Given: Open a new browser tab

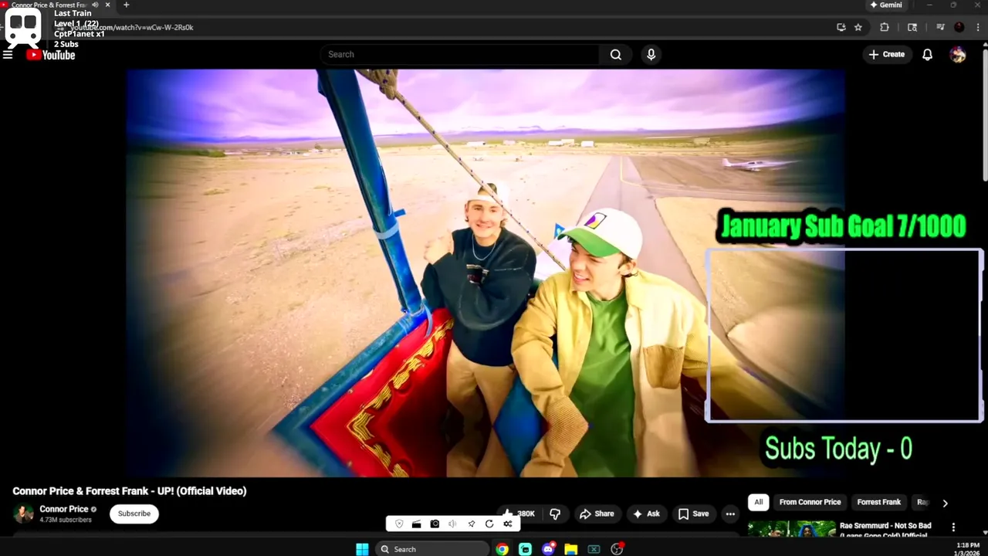Looking at the screenshot, I should tap(127, 5).
